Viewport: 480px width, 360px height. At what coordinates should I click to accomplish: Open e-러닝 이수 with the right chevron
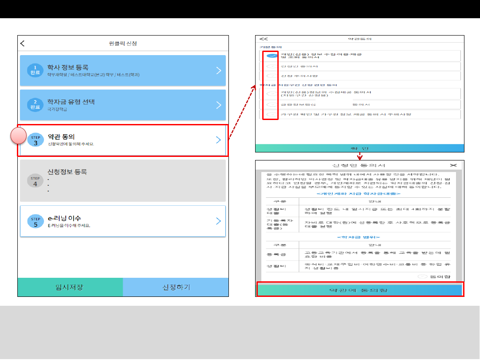tap(218, 221)
